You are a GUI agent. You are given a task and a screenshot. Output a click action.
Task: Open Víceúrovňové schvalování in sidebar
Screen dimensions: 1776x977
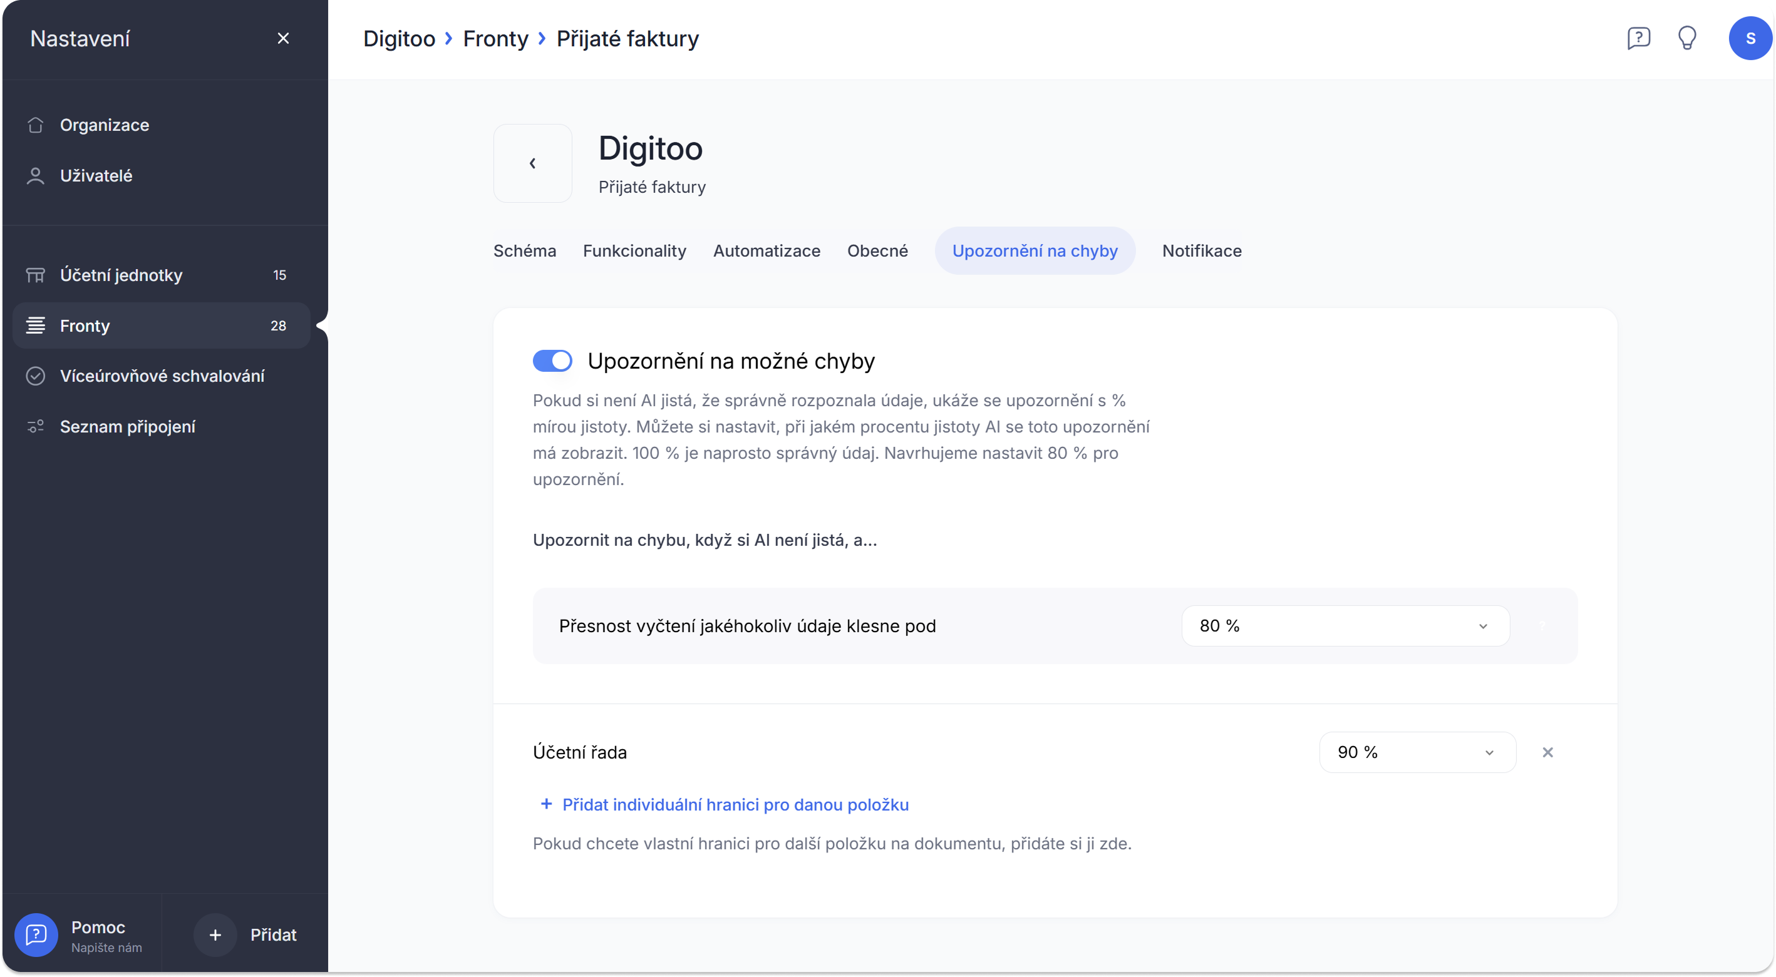pos(162,376)
